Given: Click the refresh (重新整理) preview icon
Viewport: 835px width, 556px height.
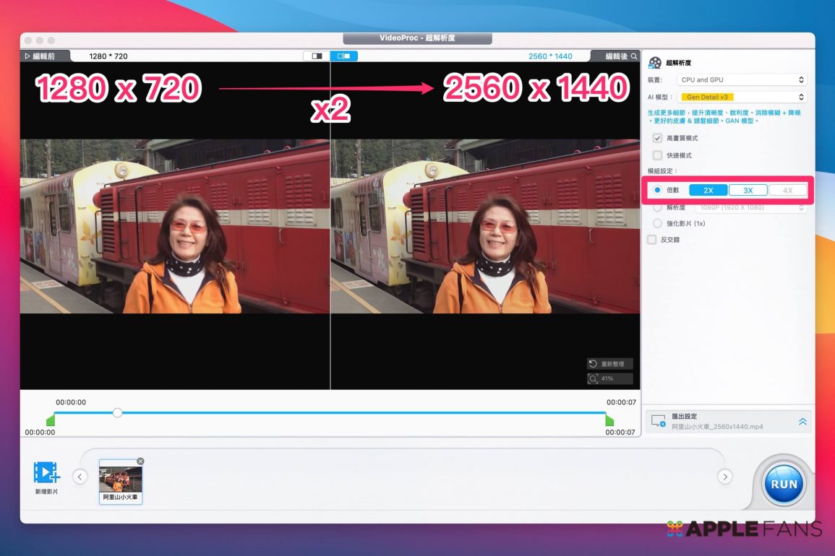Looking at the screenshot, I should pyautogui.click(x=594, y=364).
